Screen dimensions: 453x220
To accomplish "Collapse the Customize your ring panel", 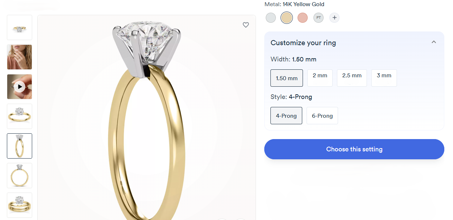I will (433, 42).
